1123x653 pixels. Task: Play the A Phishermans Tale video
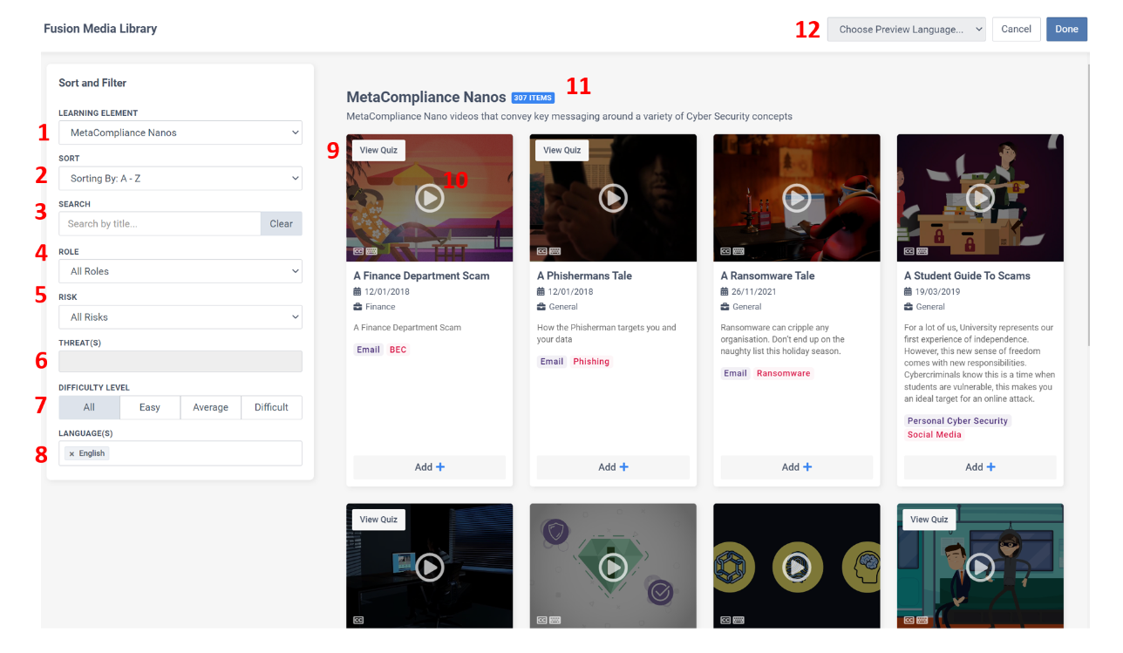point(613,198)
